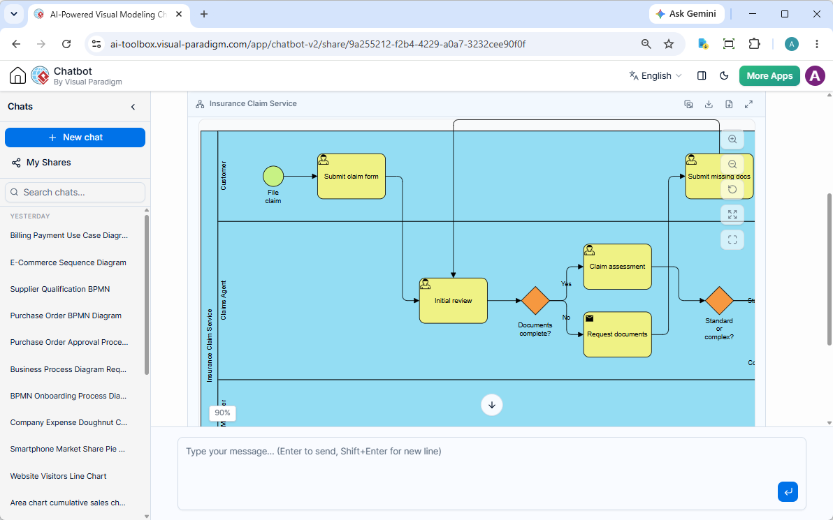833x520 pixels.
Task: Open BPMN Onboarding Process Diagram chat
Action: coord(68,396)
